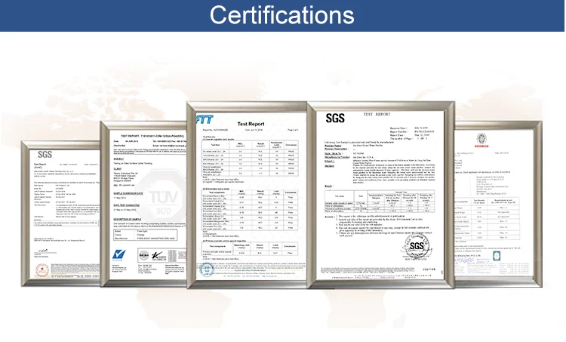
Task: Click the 'TEST REPORT' heading on SGS certificate
Action: coord(377,114)
